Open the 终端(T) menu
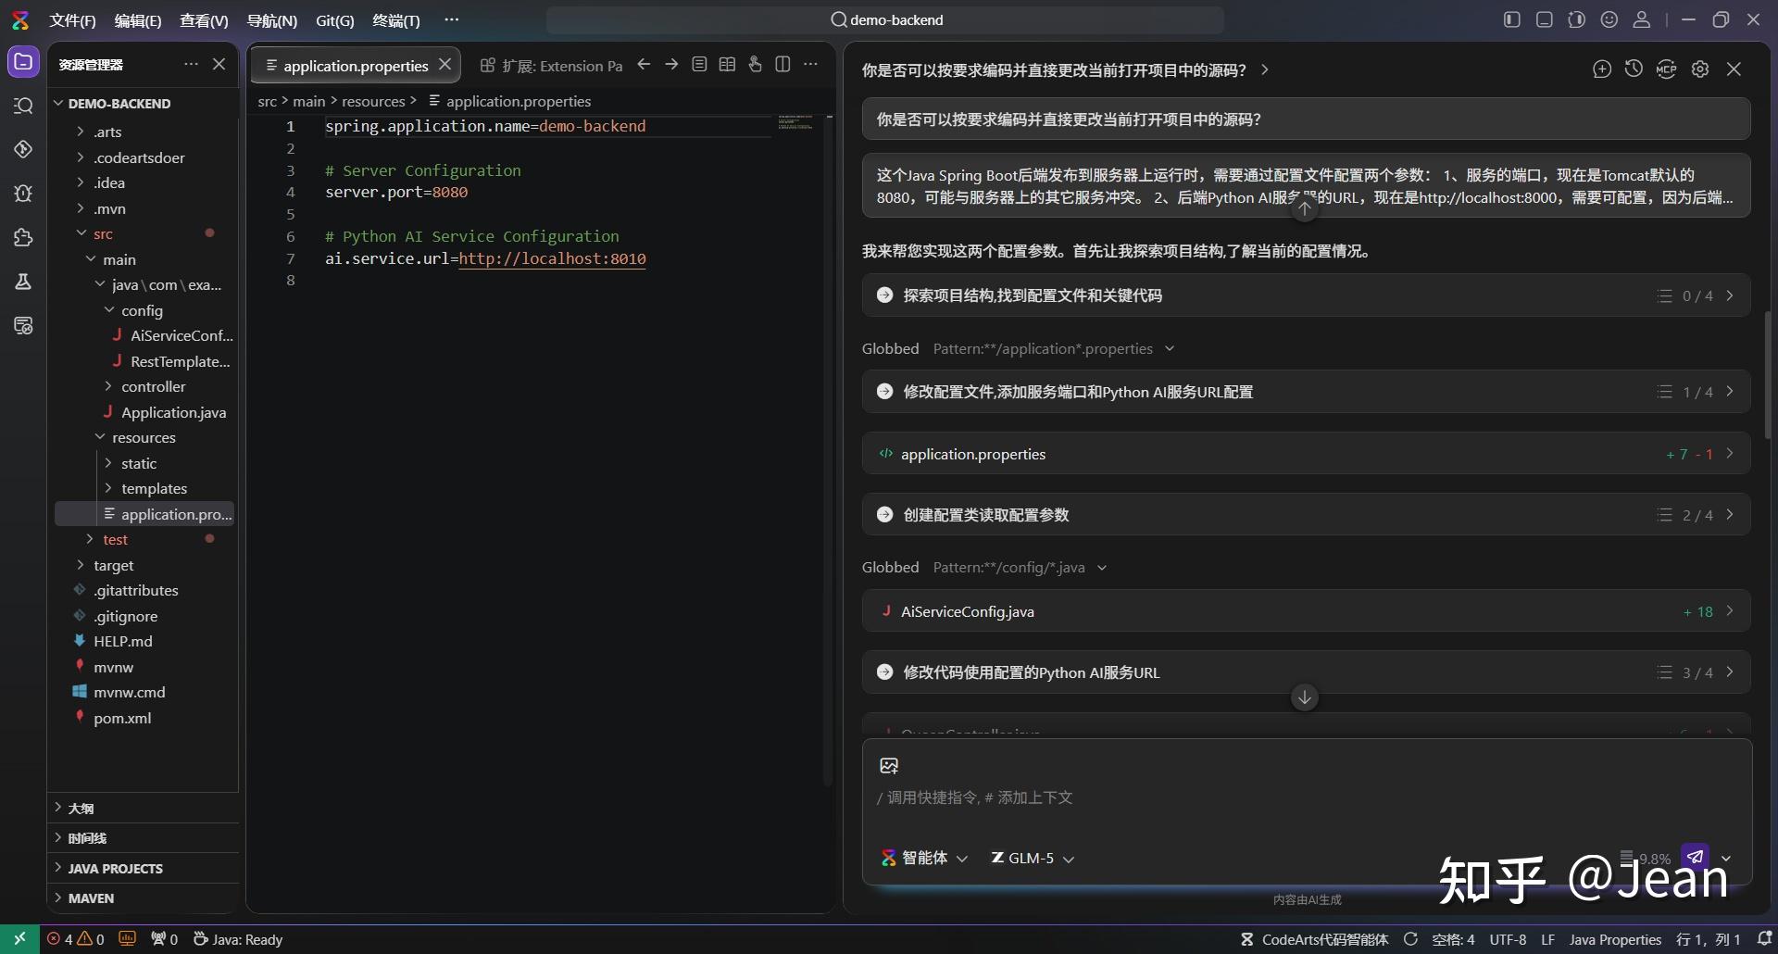This screenshot has width=1778, height=954. coord(395,20)
